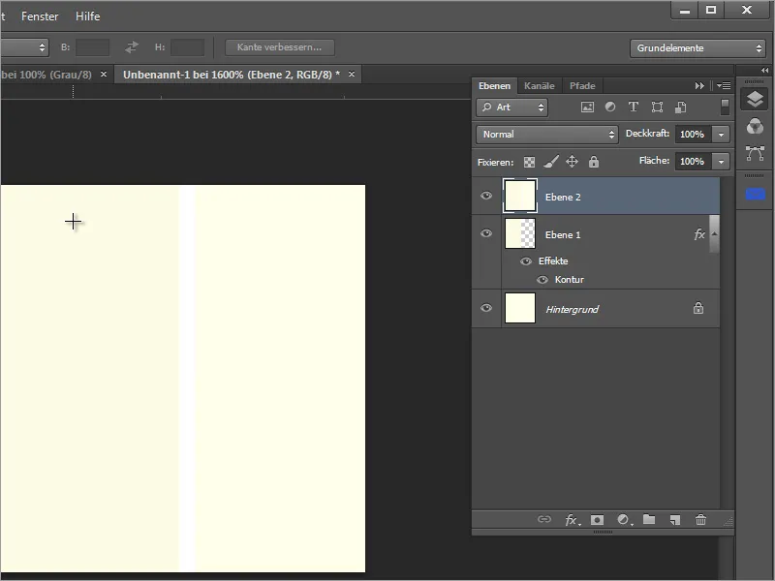Hide the Ebene 2 layer
Screen dimensions: 775x581
point(486,196)
